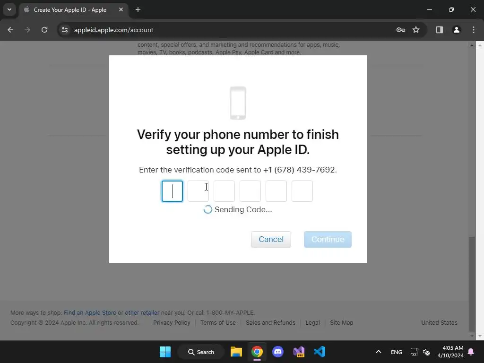Open the Windows Start menu

165,352
